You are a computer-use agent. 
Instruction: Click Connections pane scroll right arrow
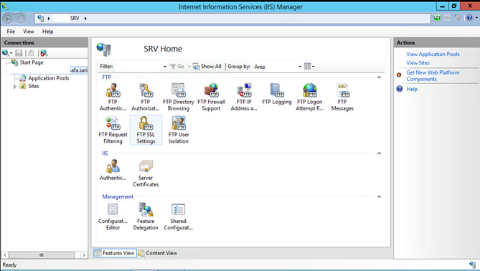pyautogui.click(x=84, y=255)
